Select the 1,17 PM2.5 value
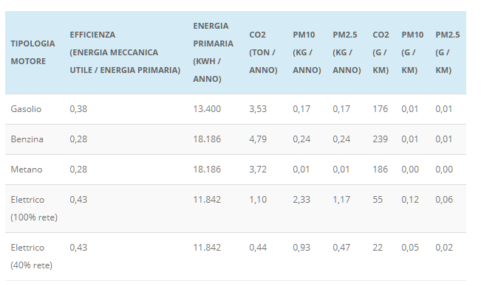Viewport: 481px width, 286px height. click(341, 200)
